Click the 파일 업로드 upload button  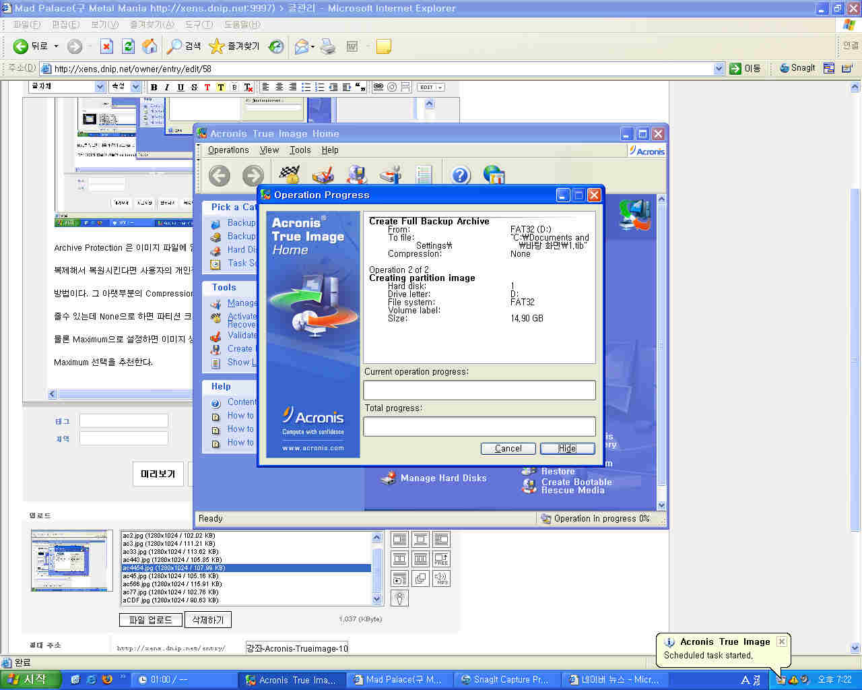[151, 619]
